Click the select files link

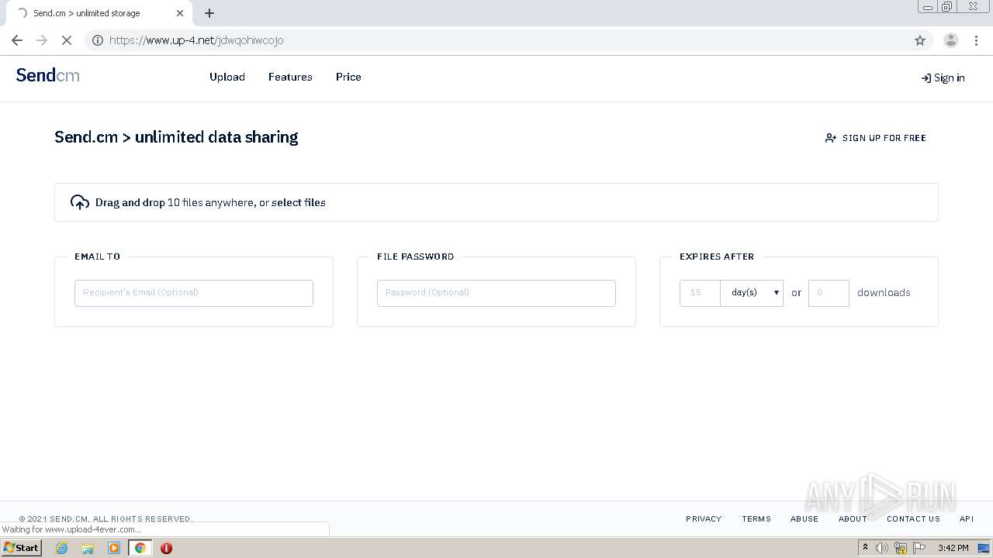(299, 202)
